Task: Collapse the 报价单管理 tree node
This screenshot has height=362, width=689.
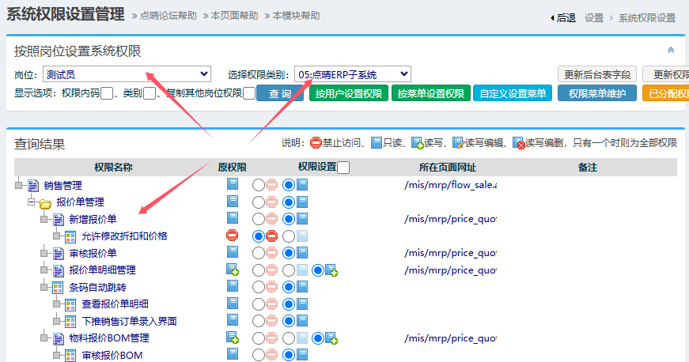Action: (32, 202)
